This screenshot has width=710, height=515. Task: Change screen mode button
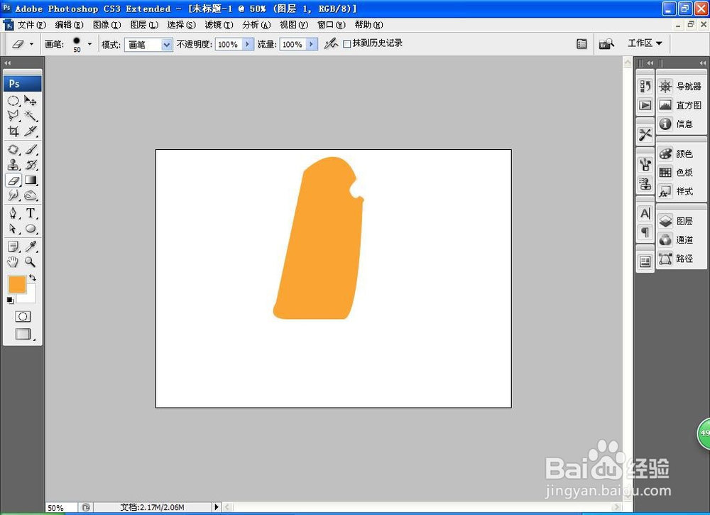click(23, 335)
